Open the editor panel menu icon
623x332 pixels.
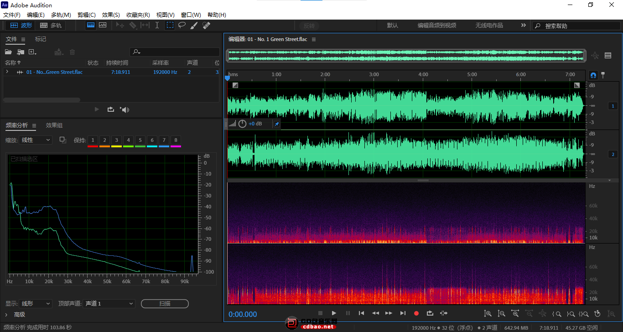point(314,40)
